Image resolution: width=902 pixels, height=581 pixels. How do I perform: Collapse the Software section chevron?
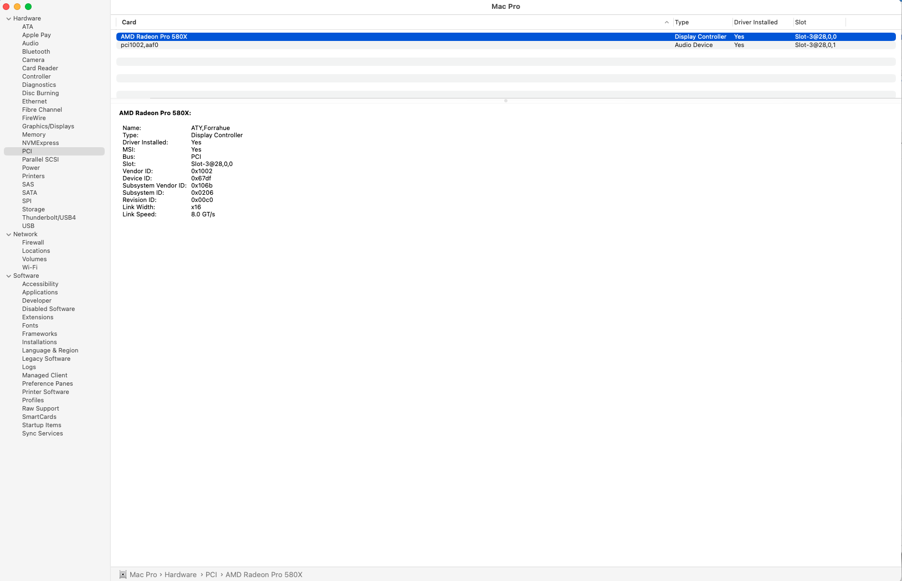(x=8, y=276)
